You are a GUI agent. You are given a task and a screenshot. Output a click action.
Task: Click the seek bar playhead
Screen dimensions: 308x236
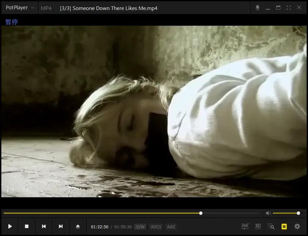(x=201, y=213)
